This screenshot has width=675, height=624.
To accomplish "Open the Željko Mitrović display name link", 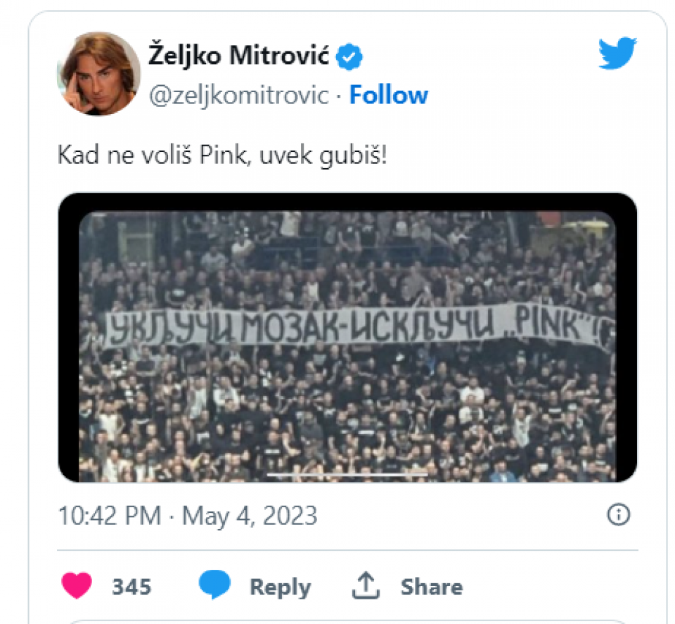I will [x=239, y=56].
